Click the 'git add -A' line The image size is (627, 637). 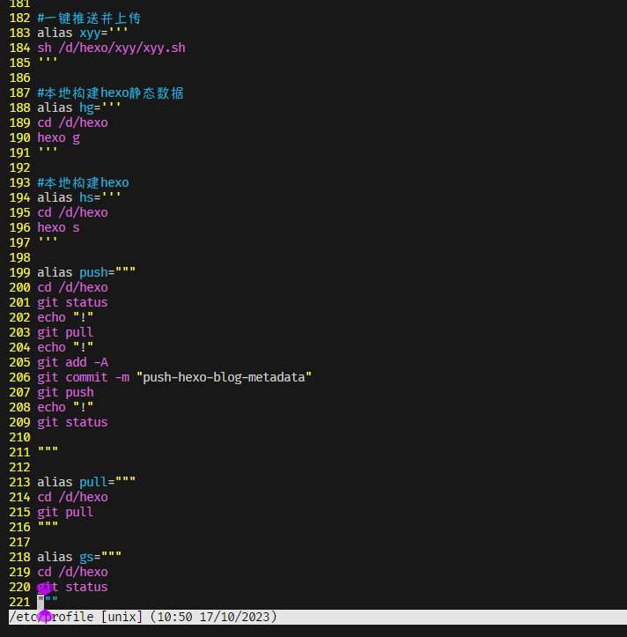click(73, 362)
